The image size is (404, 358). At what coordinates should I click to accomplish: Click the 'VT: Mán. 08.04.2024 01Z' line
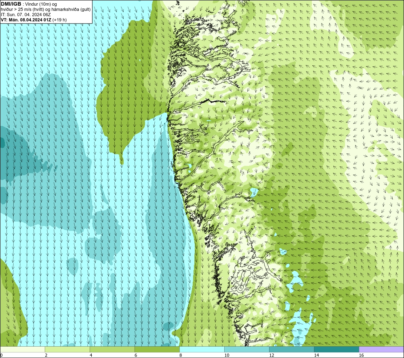pos(26,20)
